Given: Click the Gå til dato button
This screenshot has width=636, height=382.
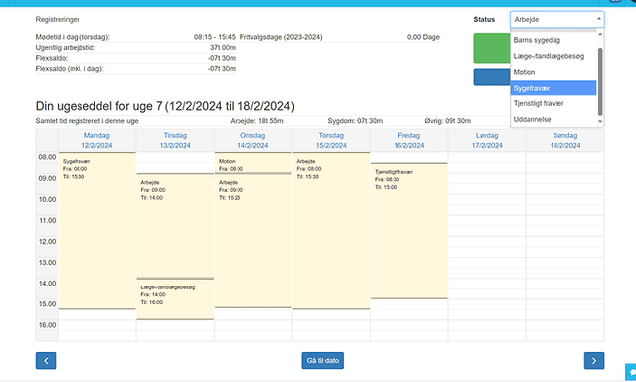Looking at the screenshot, I should (322, 360).
